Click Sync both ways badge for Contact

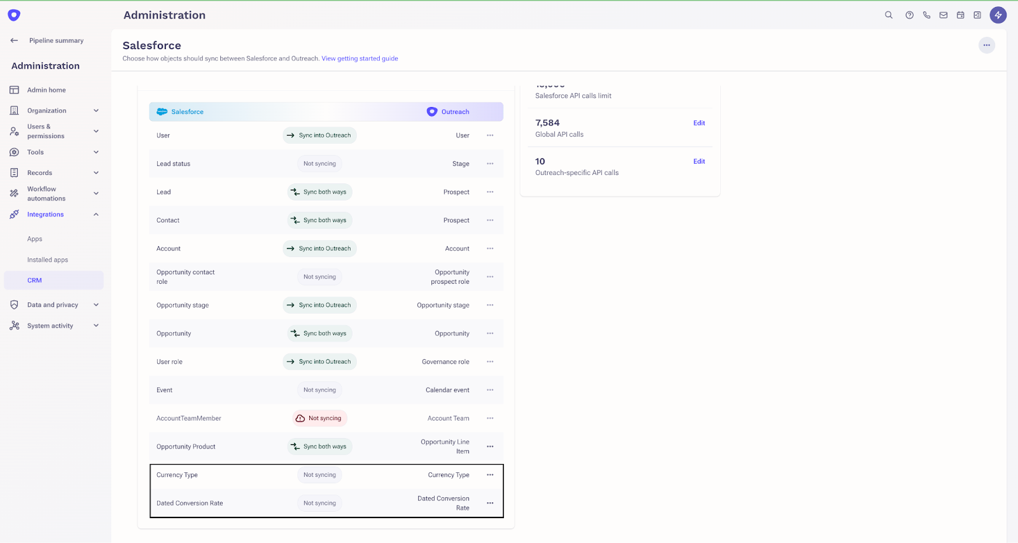319,220
